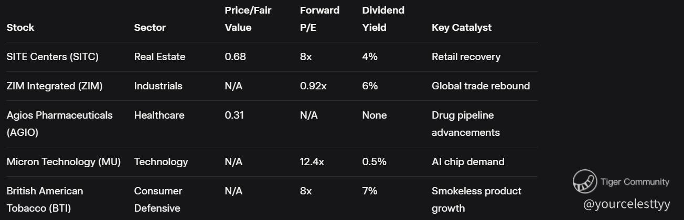Select the Agios Pharmaceuticals (AGIO) stock cell

coord(59,123)
